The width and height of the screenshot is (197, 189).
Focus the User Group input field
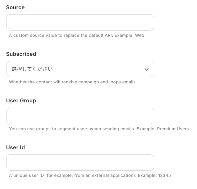(x=80, y=116)
